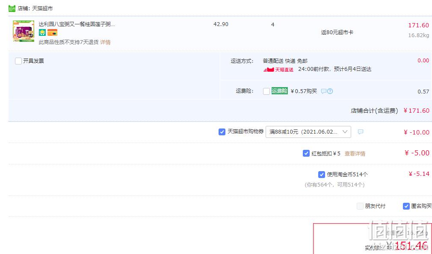Screen dimensions: 432x254
Task: Click the ¥0.57购买 insurance offer text
Action: pos(304,91)
